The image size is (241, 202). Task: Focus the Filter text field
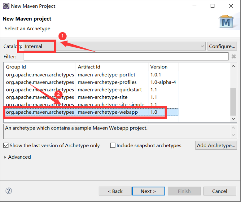coord(126,56)
